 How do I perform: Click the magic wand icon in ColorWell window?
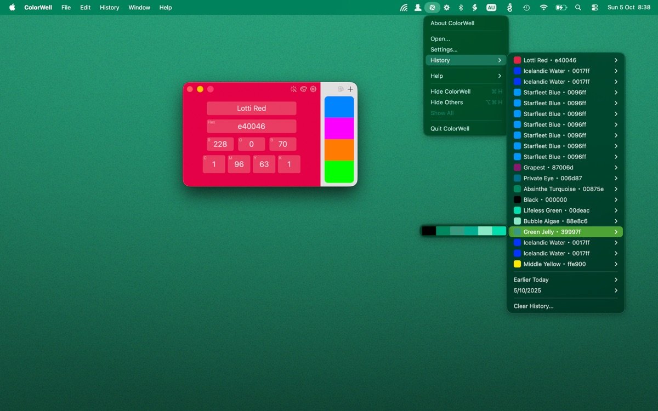pyautogui.click(x=293, y=89)
